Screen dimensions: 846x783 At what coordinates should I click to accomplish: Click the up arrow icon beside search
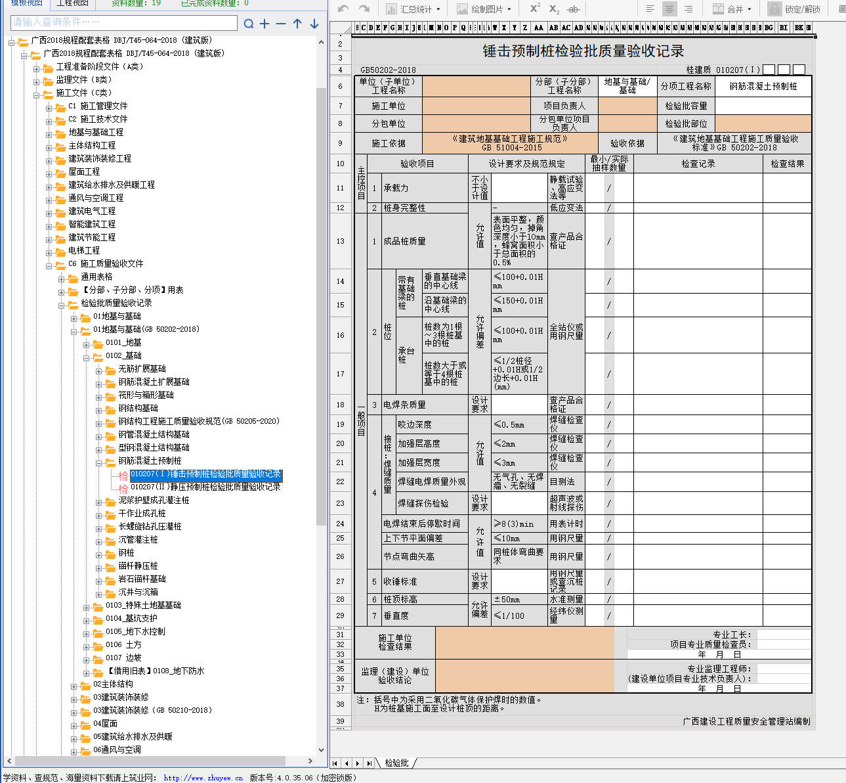click(297, 24)
